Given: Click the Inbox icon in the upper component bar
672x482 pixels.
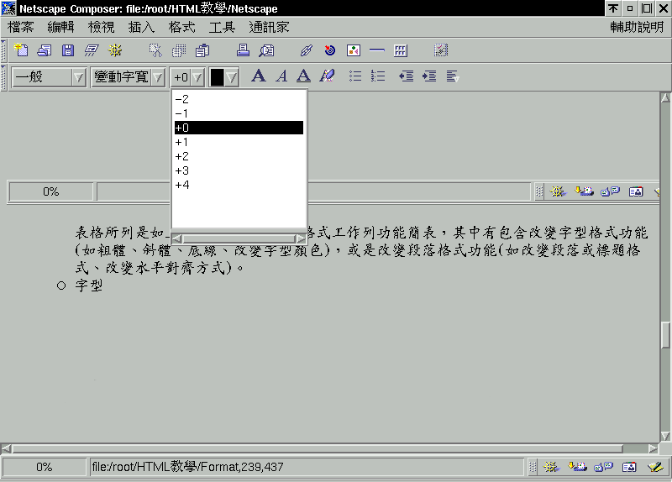Looking at the screenshot, I should 584,191.
